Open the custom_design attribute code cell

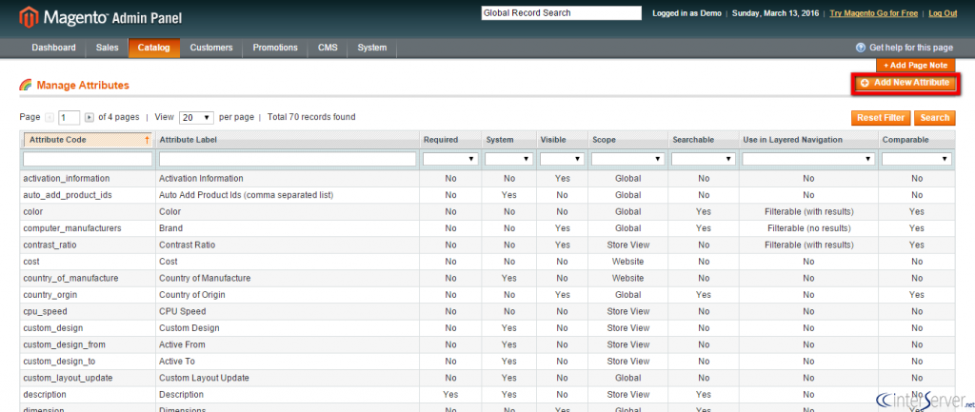pos(88,327)
